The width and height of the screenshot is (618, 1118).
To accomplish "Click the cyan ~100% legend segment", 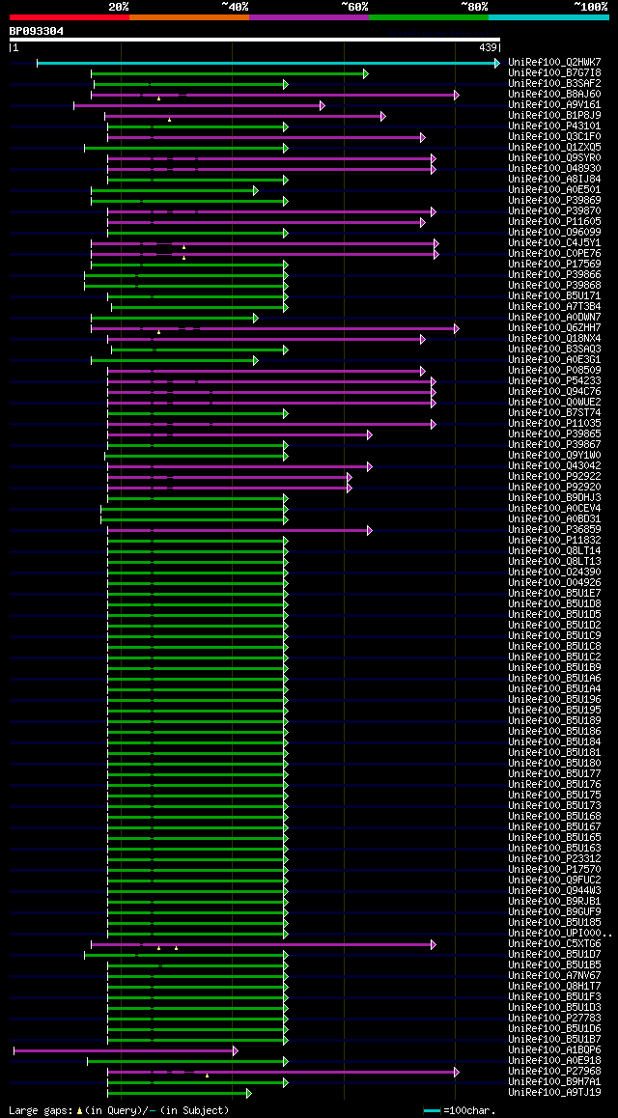I will (548, 16).
